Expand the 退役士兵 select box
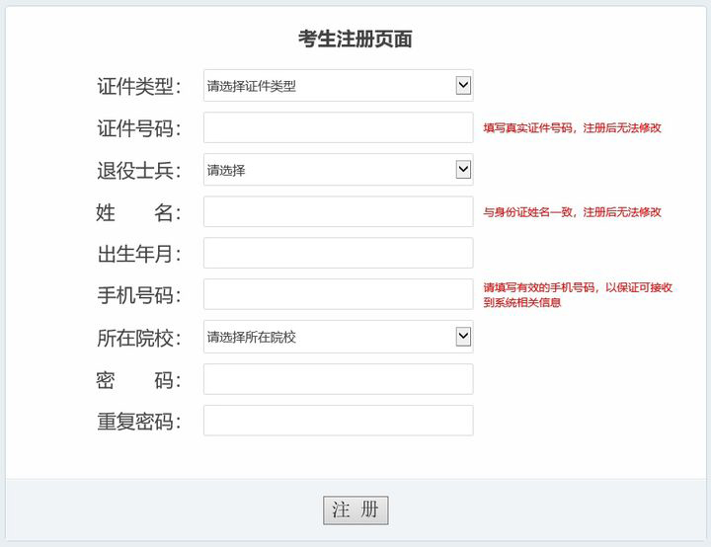 pyautogui.click(x=338, y=170)
